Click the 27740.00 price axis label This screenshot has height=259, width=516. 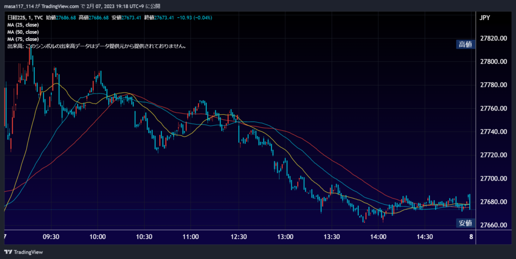[x=494, y=132]
